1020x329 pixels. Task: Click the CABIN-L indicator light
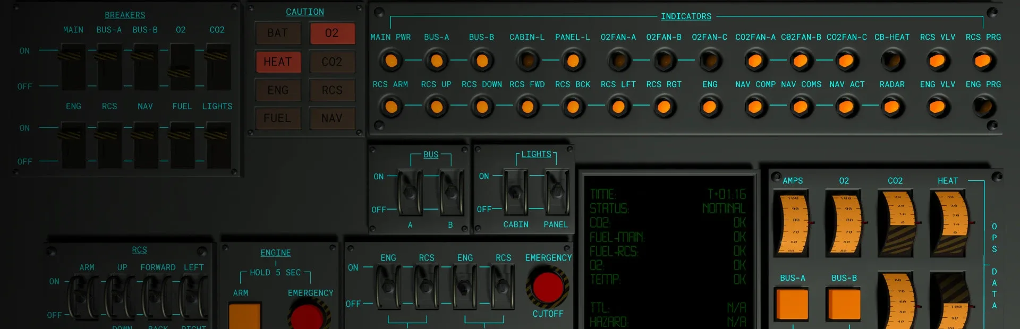point(527,61)
